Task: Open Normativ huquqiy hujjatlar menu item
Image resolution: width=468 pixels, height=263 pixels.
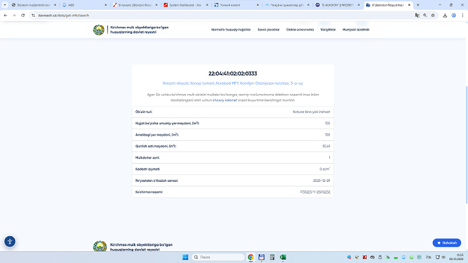Action: tap(230, 30)
